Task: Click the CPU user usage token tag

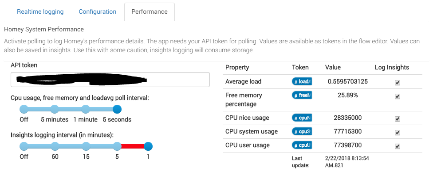Action: (x=302, y=145)
